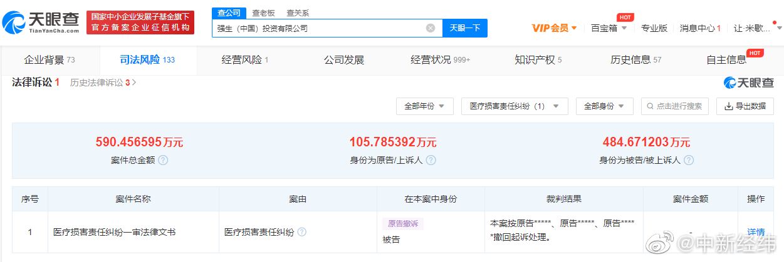Open help icon next to 案件总金额

pyautogui.click(x=163, y=160)
